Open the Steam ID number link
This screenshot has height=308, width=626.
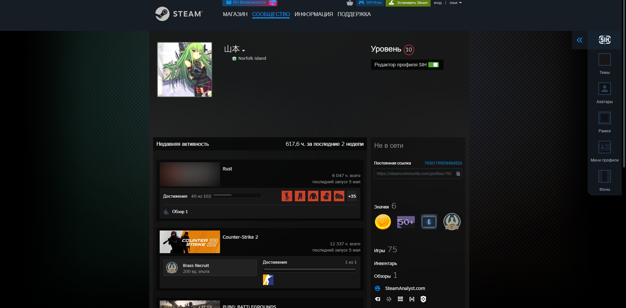(443, 163)
